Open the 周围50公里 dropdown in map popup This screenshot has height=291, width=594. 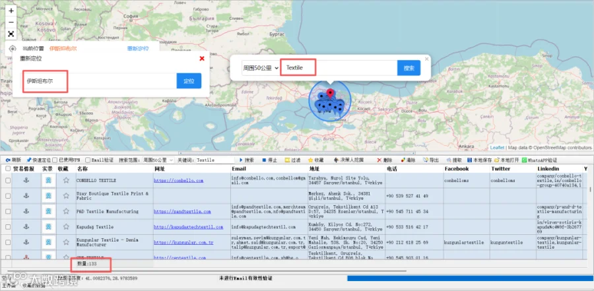click(261, 68)
